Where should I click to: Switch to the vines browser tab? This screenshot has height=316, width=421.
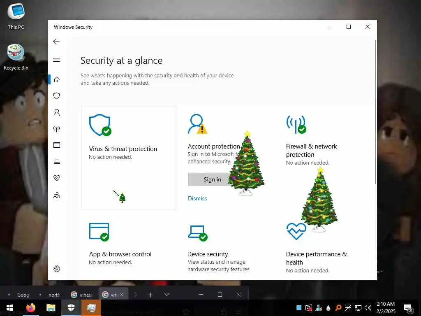[x=82, y=295]
